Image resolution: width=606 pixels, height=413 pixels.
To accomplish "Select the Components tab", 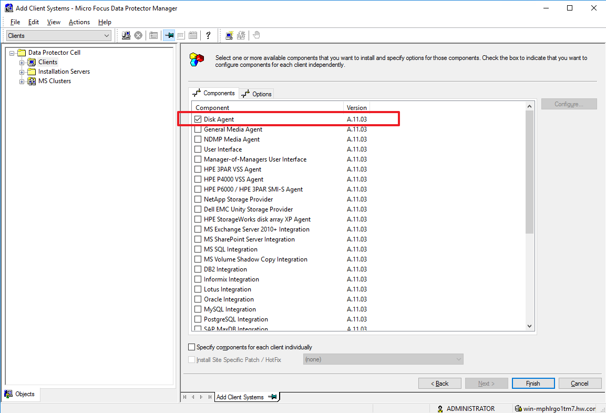I will point(214,93).
